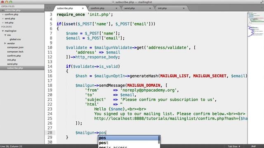
Task: Click on 'MAILGUN_SECRET' constant
Action: [x=210, y=76]
